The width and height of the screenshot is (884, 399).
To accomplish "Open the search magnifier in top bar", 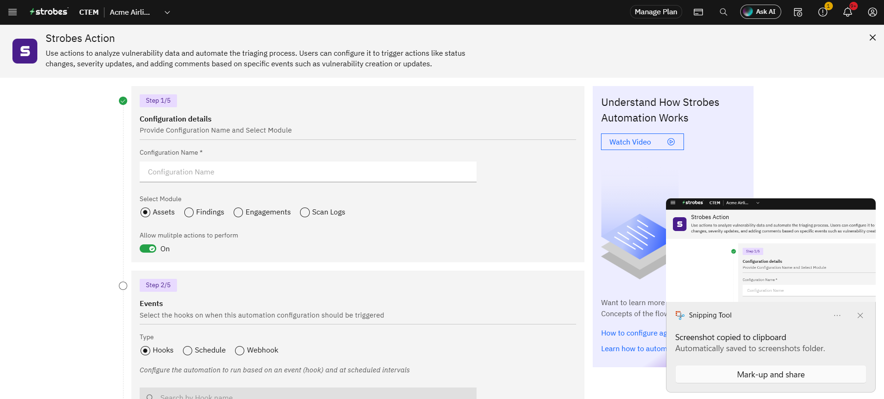I will (x=723, y=12).
